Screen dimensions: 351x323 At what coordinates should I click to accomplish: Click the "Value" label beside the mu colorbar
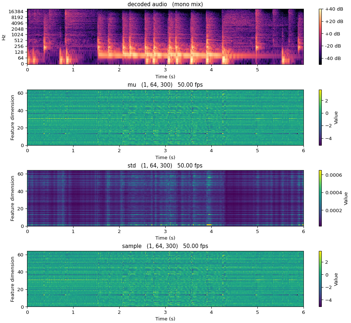click(336, 117)
